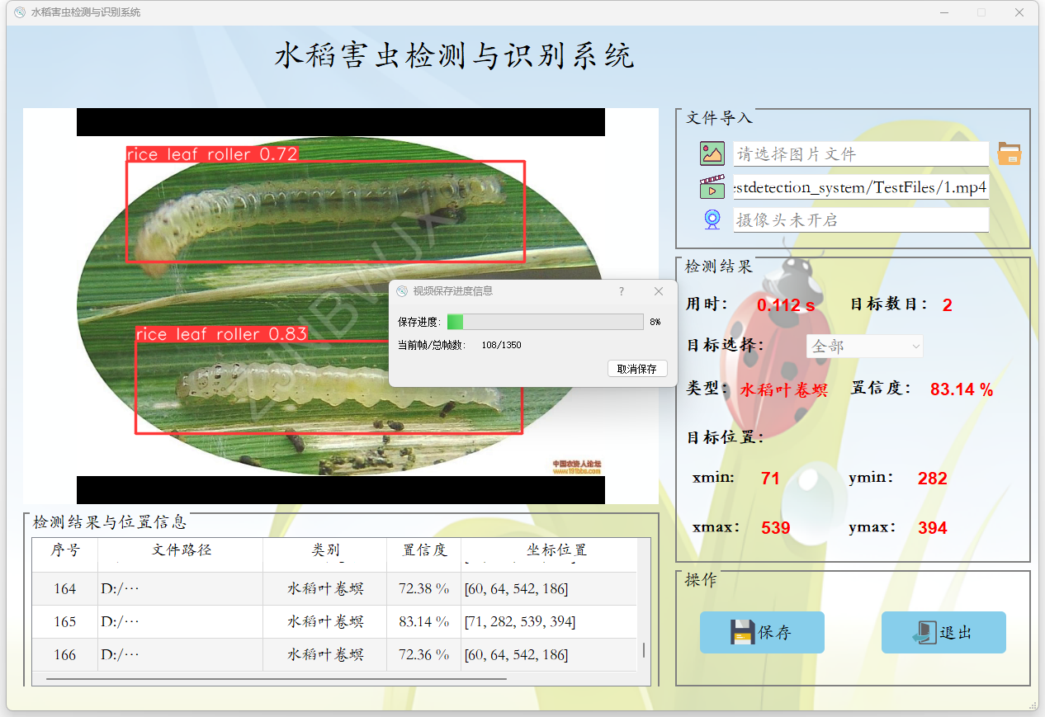This screenshot has height=717, width=1045.
Task: Open the orange folder browse icon
Action: tap(1009, 153)
